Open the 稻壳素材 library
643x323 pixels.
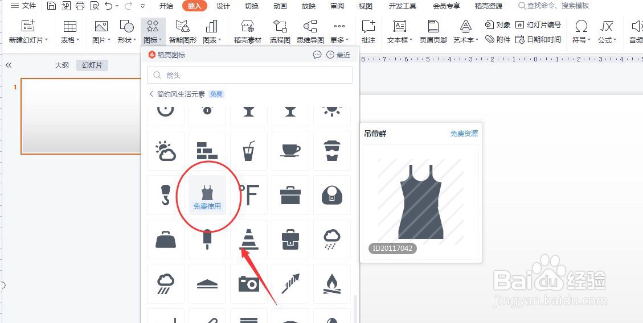point(247,31)
